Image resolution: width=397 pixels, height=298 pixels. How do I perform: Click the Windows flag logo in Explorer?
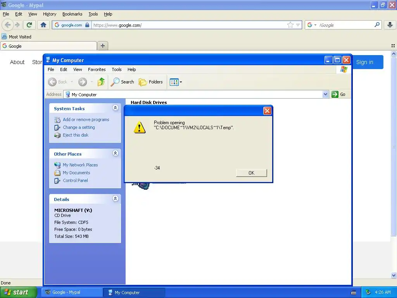(x=343, y=69)
